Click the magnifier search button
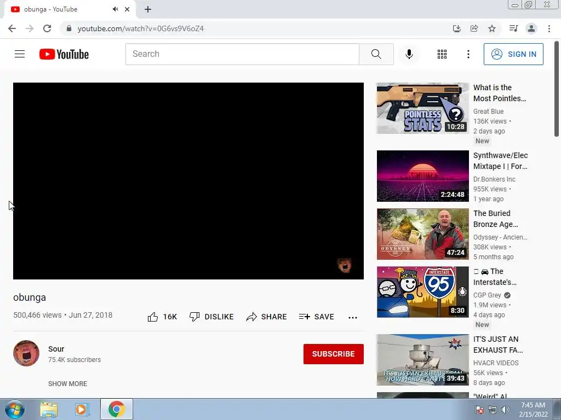 tap(376, 54)
